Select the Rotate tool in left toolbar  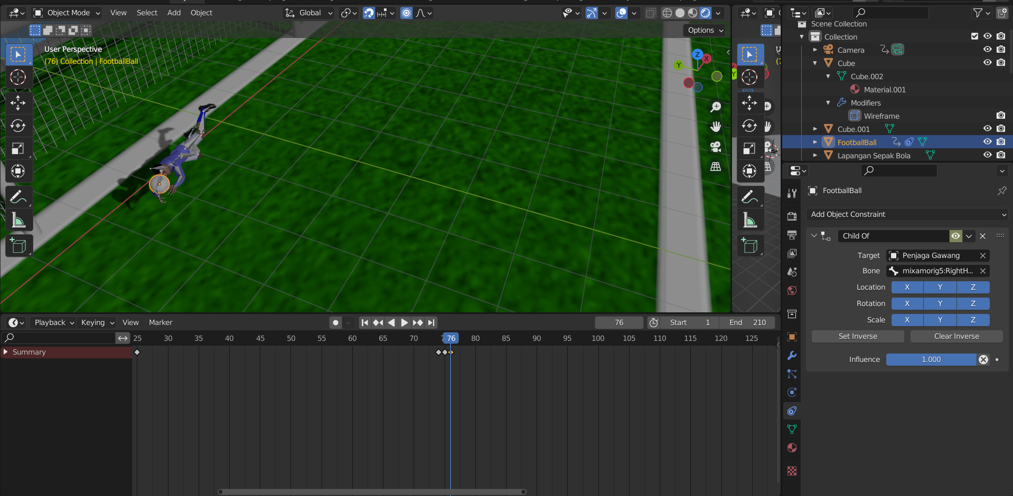18,126
